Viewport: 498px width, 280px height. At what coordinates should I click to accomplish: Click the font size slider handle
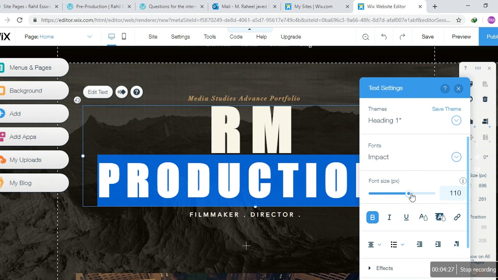[409, 193]
